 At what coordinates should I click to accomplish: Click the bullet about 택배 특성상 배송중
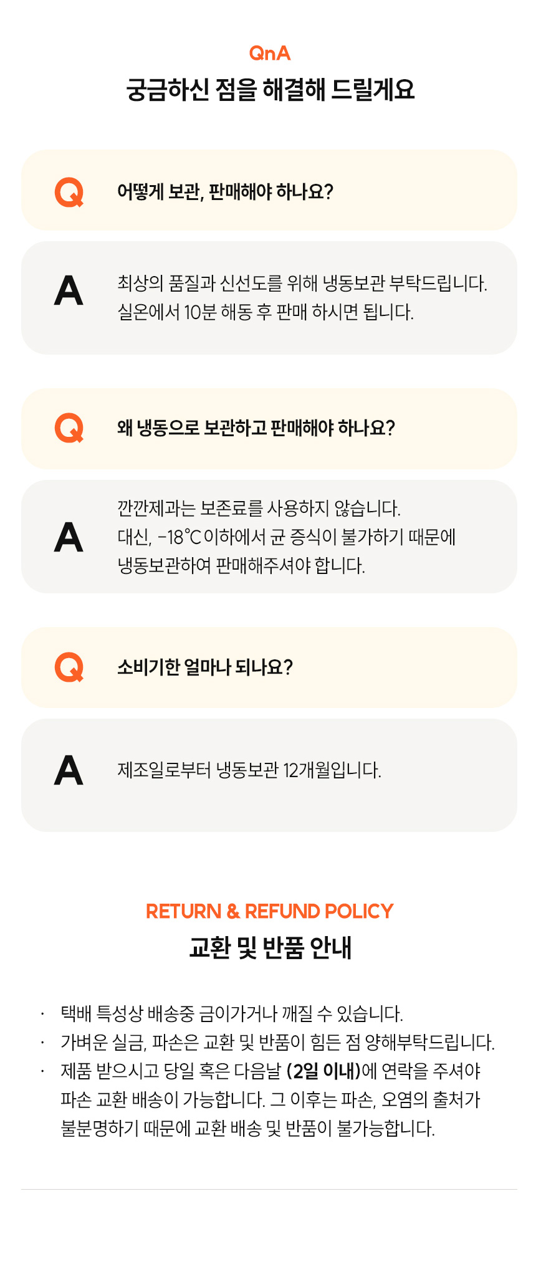pyautogui.click(x=232, y=1013)
